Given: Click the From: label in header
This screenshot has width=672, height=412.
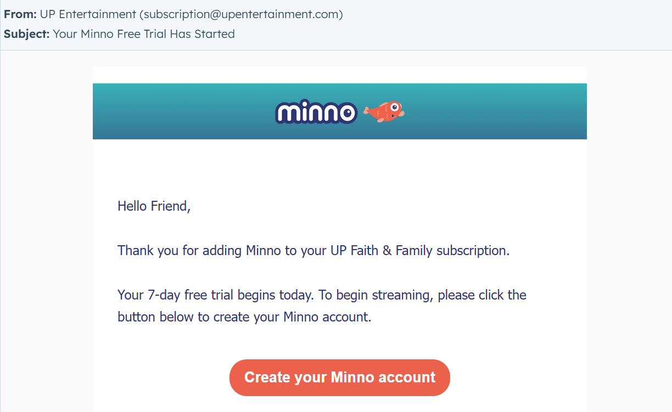Looking at the screenshot, I should click(x=20, y=14).
